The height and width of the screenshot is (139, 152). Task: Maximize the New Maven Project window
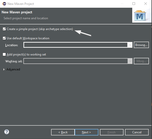134,4
